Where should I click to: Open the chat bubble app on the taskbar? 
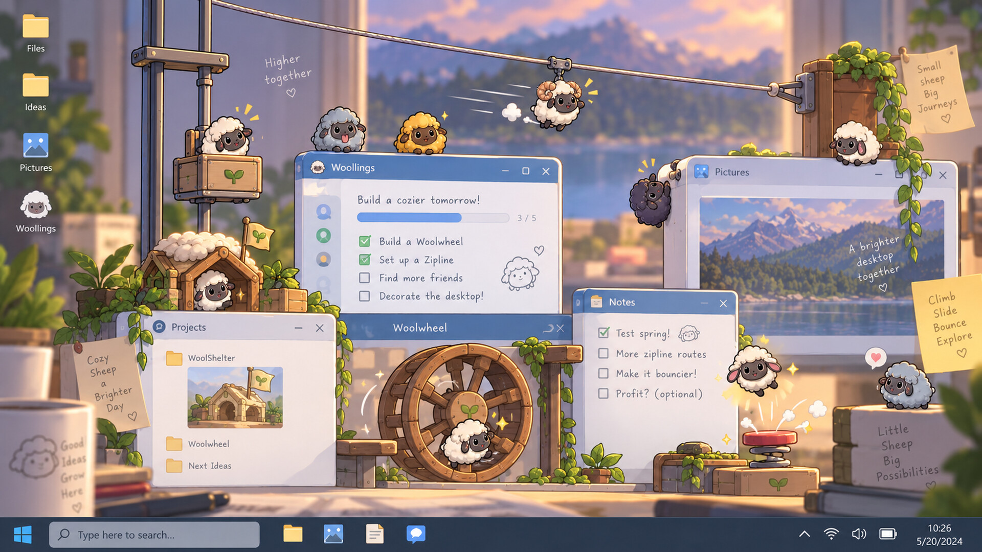click(x=416, y=534)
